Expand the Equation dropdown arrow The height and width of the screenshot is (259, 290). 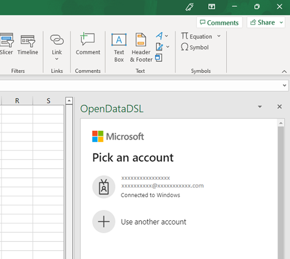tap(219, 36)
